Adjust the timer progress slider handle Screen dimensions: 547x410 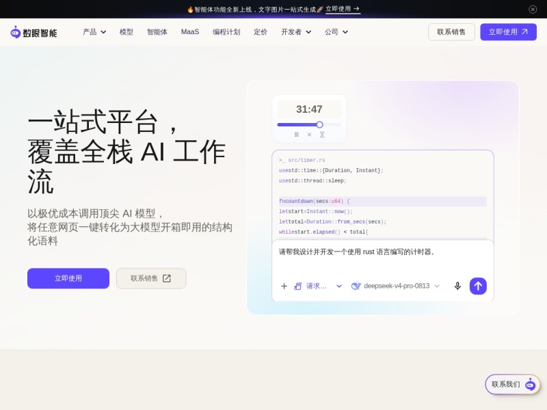coord(319,124)
